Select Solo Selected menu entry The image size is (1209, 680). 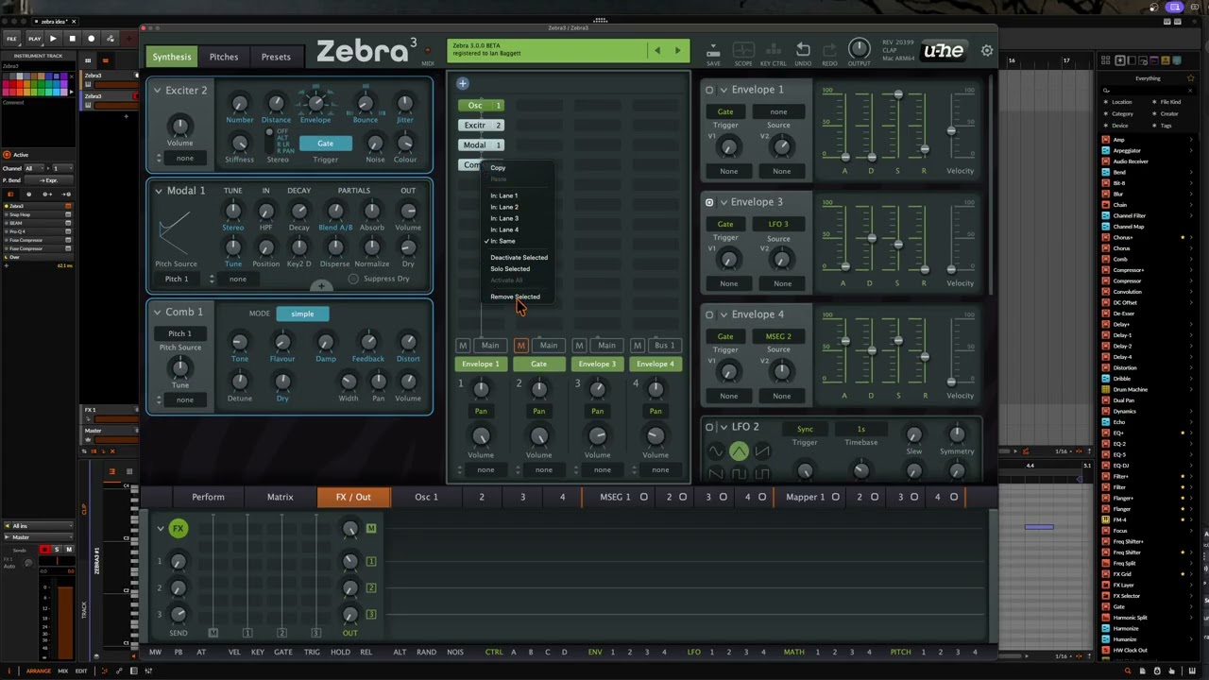tap(510, 268)
